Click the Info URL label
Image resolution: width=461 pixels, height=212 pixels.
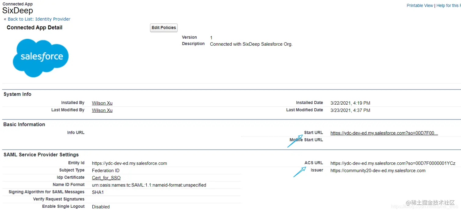76,133
